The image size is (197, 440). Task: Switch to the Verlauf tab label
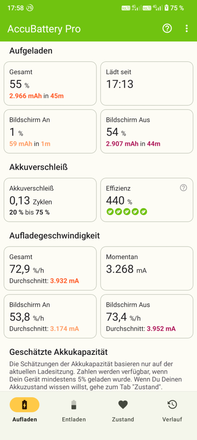[x=172, y=420]
